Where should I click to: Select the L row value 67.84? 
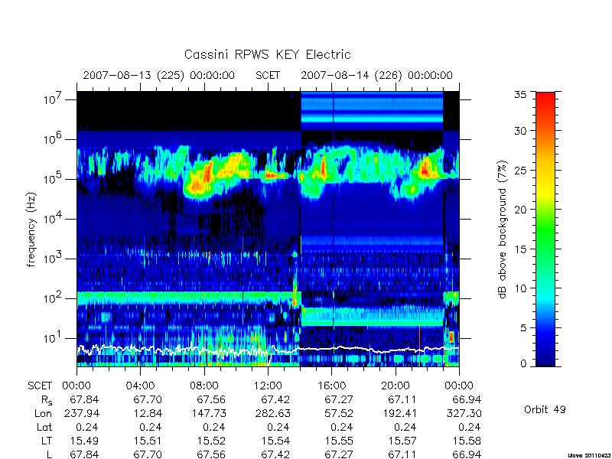click(x=84, y=454)
